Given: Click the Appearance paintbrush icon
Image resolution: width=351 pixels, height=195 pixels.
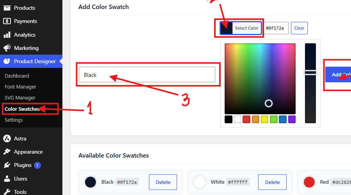Looking at the screenshot, I should [x=7, y=152].
